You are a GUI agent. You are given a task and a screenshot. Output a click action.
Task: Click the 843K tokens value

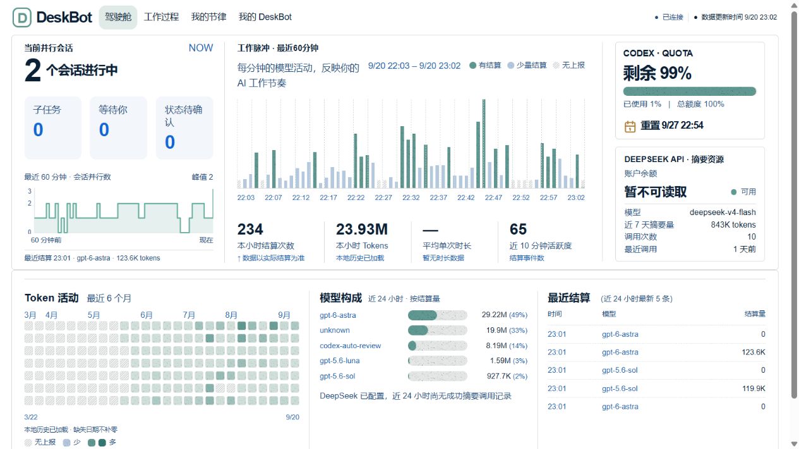tap(733, 224)
